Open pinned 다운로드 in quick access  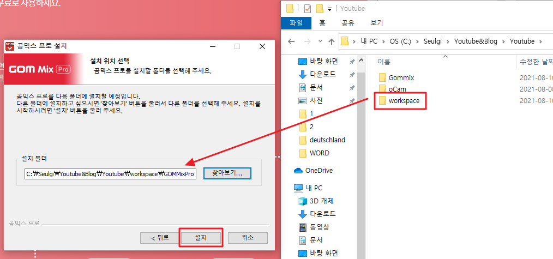tap(323, 74)
